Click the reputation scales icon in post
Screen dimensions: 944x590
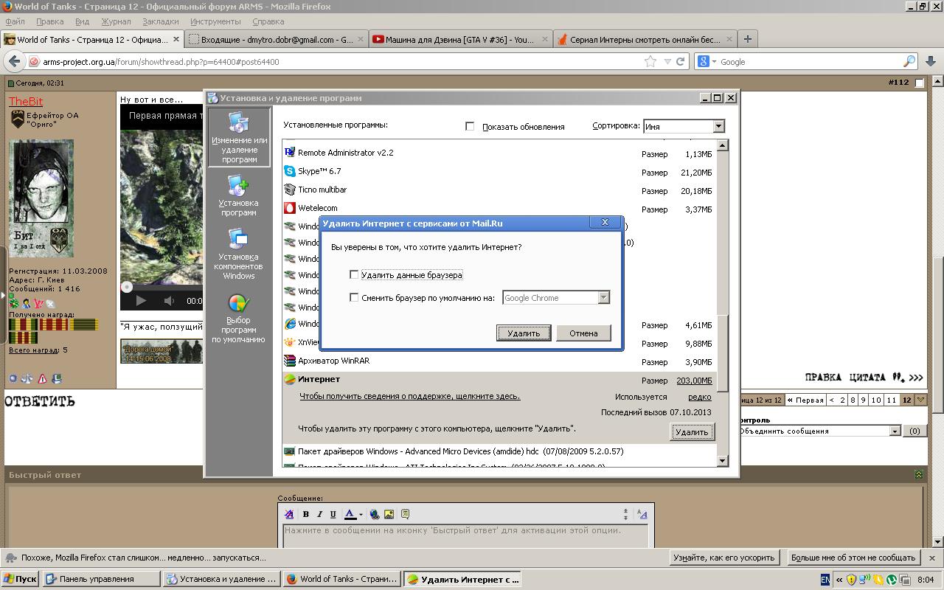(x=27, y=378)
